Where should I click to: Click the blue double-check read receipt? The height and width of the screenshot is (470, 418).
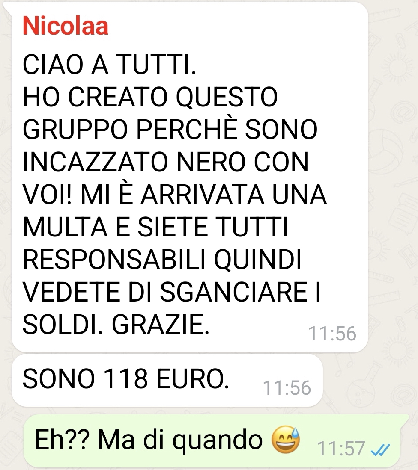tap(380, 449)
